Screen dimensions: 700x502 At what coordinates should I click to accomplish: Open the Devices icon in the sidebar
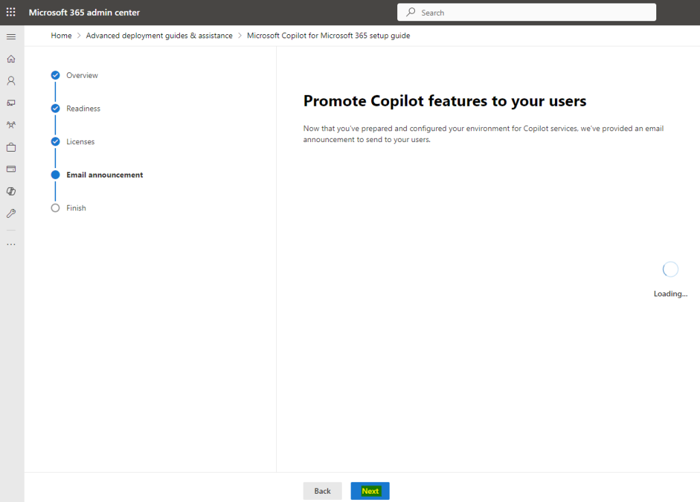click(11, 103)
